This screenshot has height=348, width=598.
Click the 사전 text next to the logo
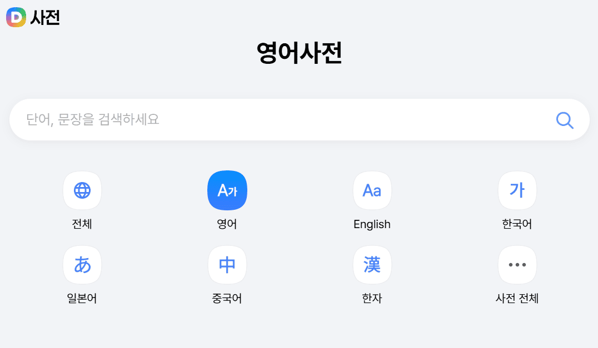pyautogui.click(x=46, y=17)
